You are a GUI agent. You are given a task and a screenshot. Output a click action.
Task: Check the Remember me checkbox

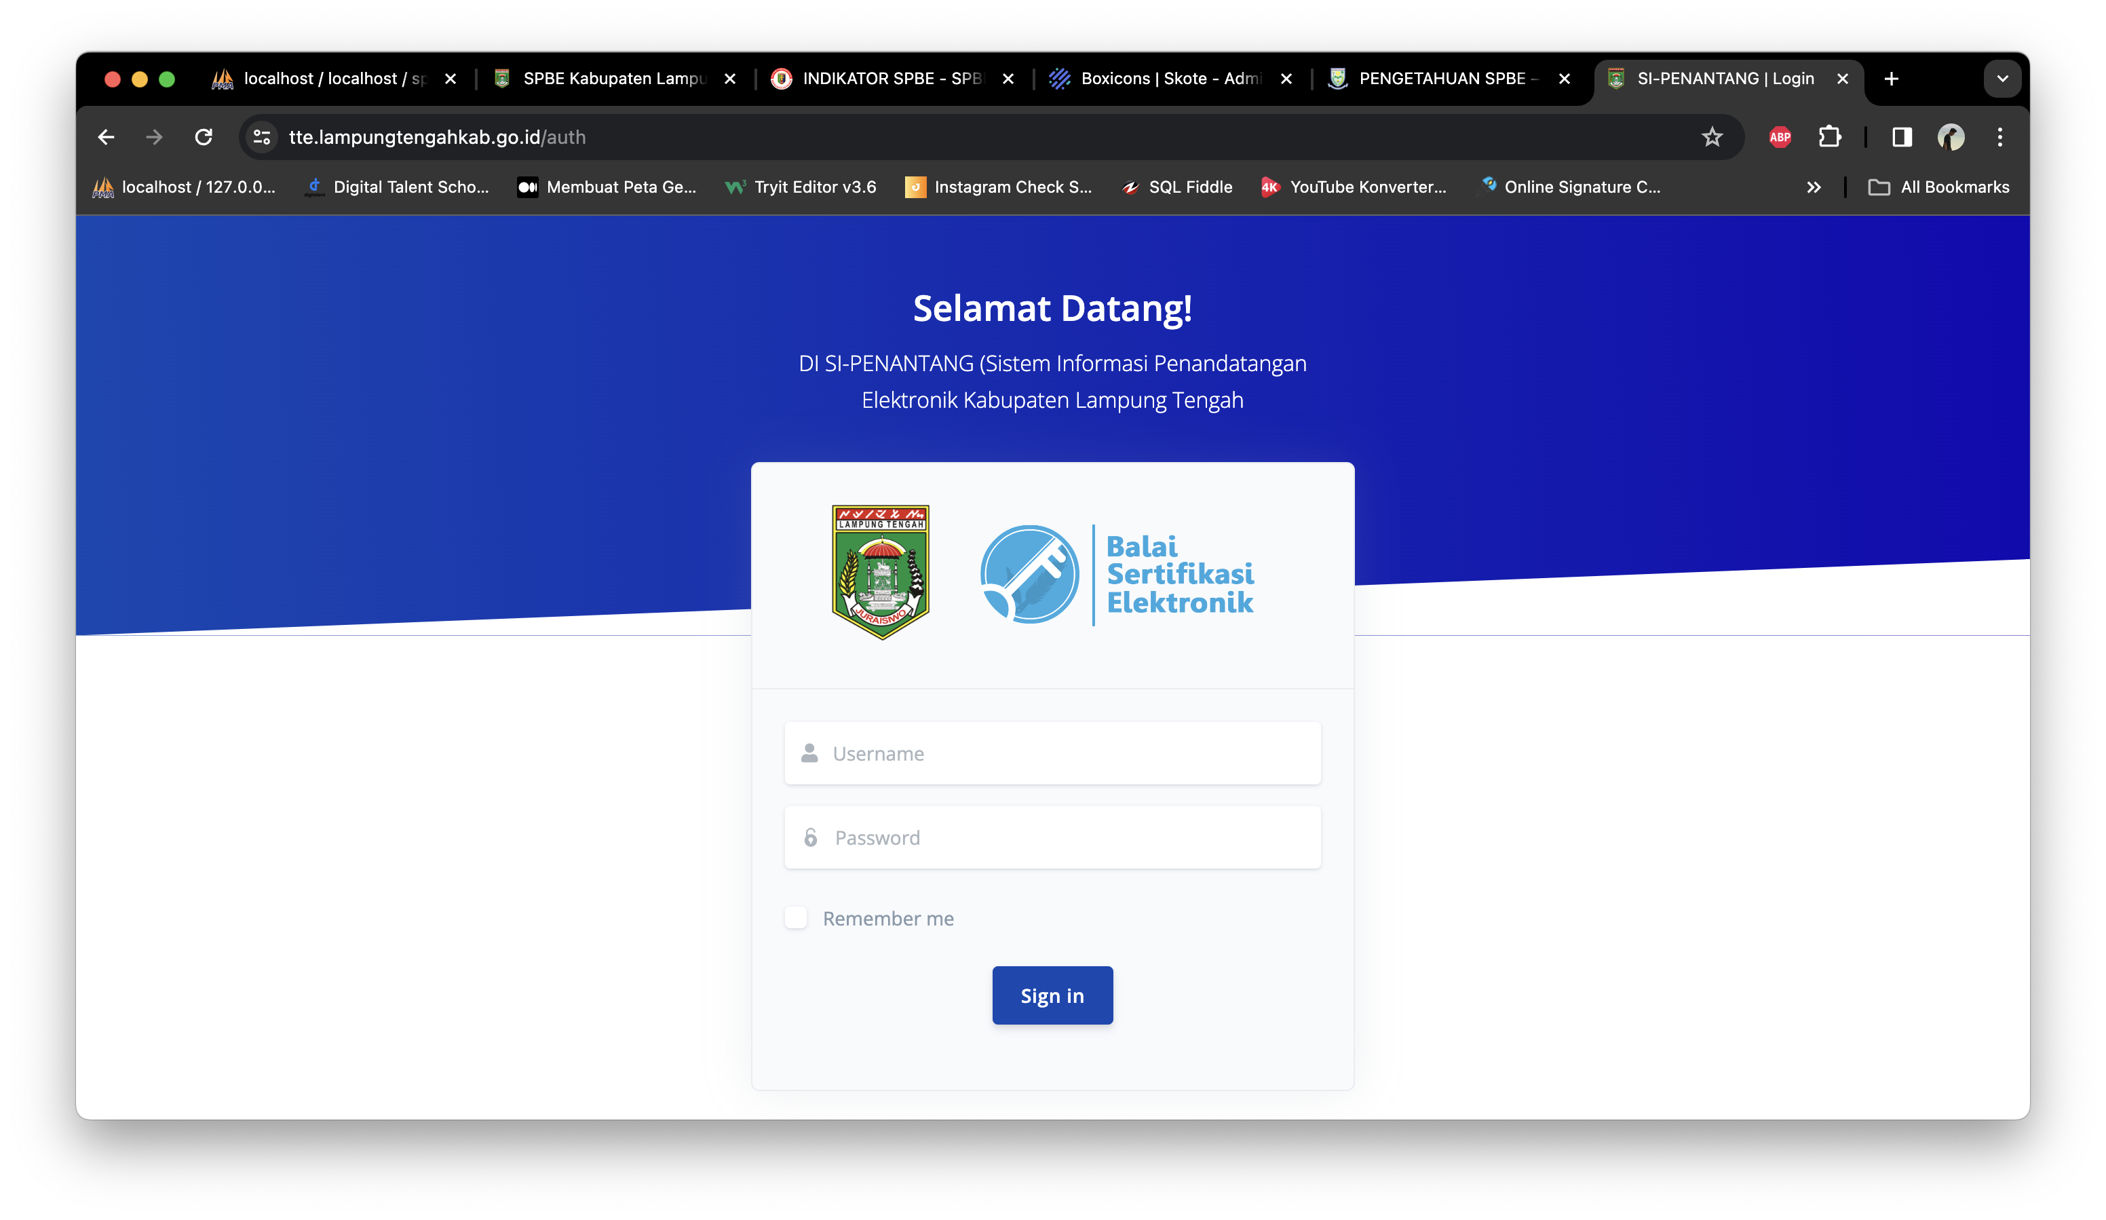[796, 917]
